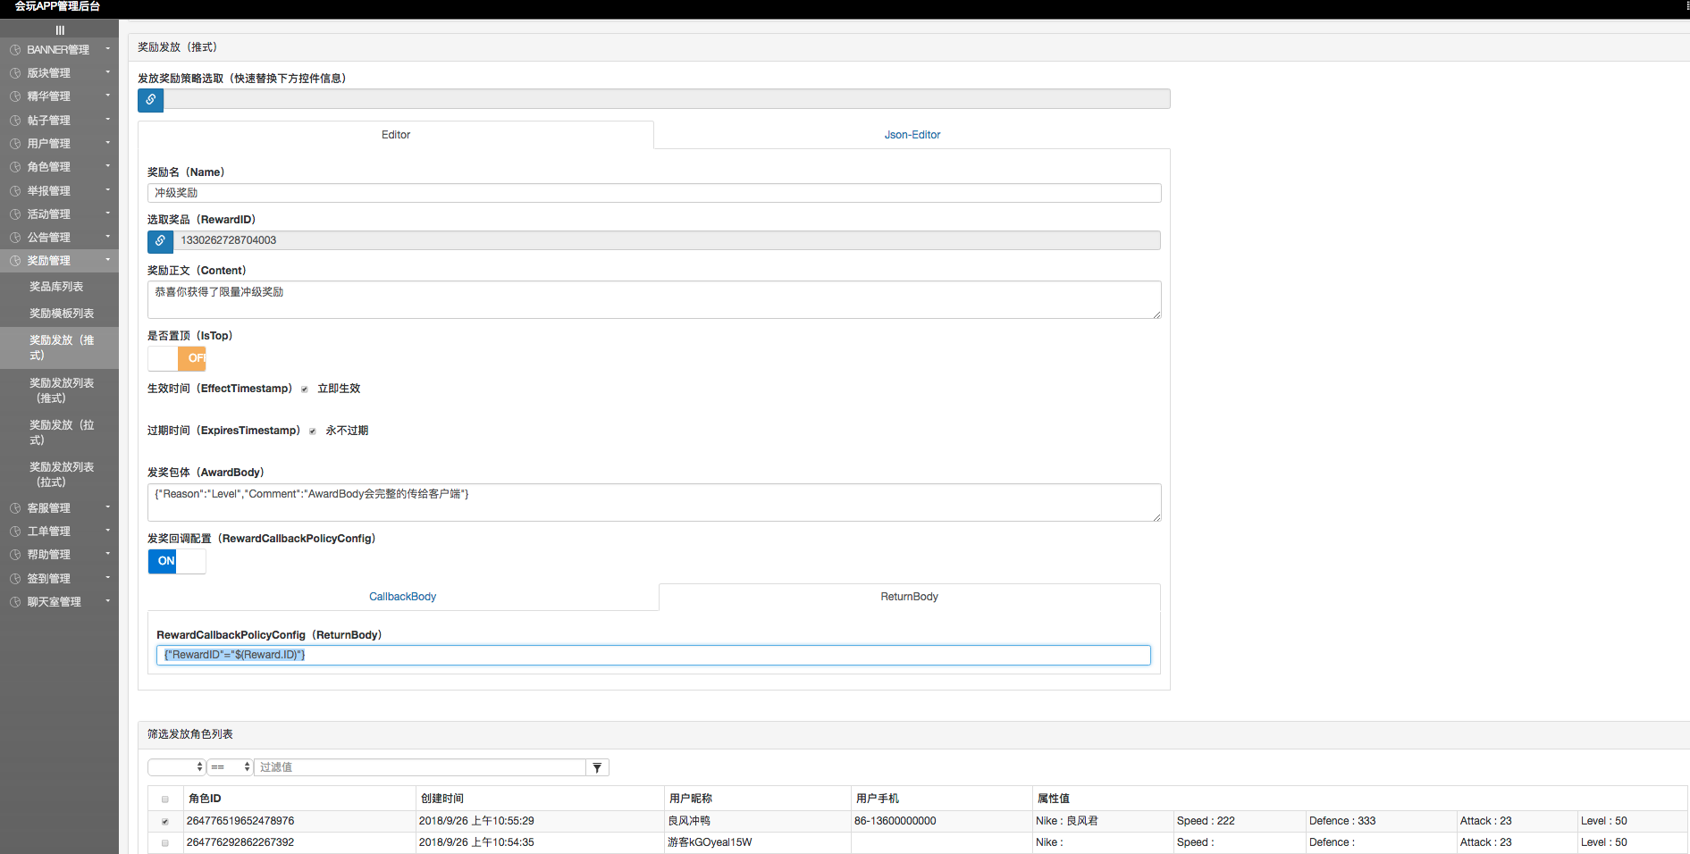Switch to the CallbackBody tab
Image resolution: width=1690 pixels, height=854 pixels.
402,597
